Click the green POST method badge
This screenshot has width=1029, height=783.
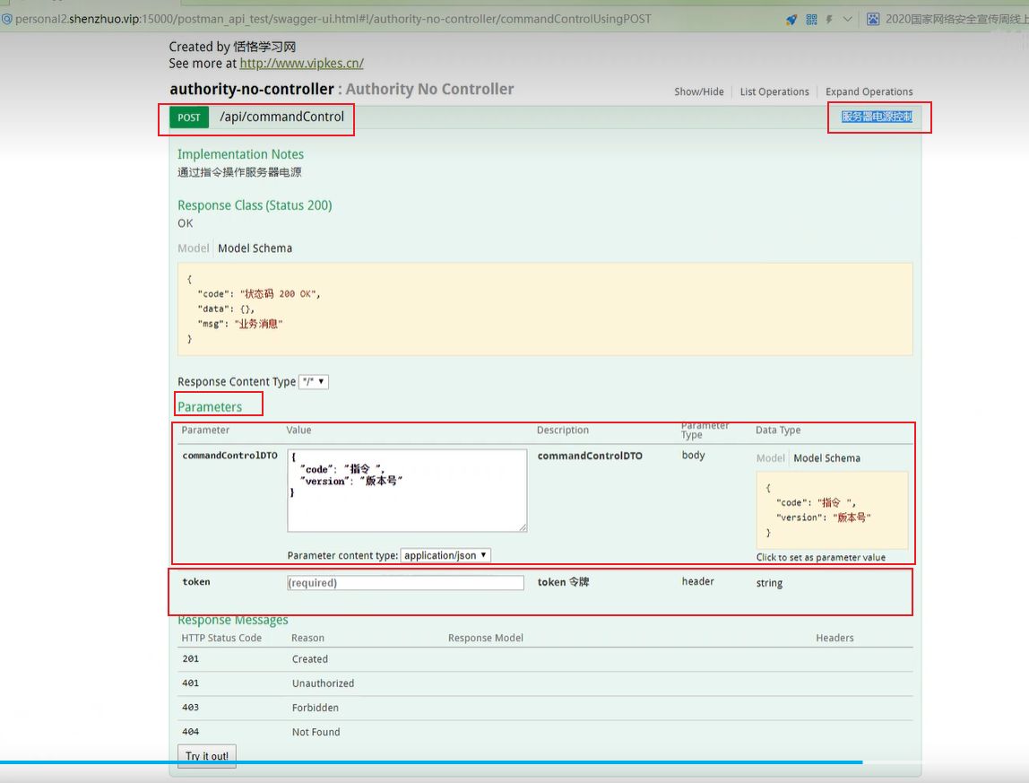[x=189, y=117]
